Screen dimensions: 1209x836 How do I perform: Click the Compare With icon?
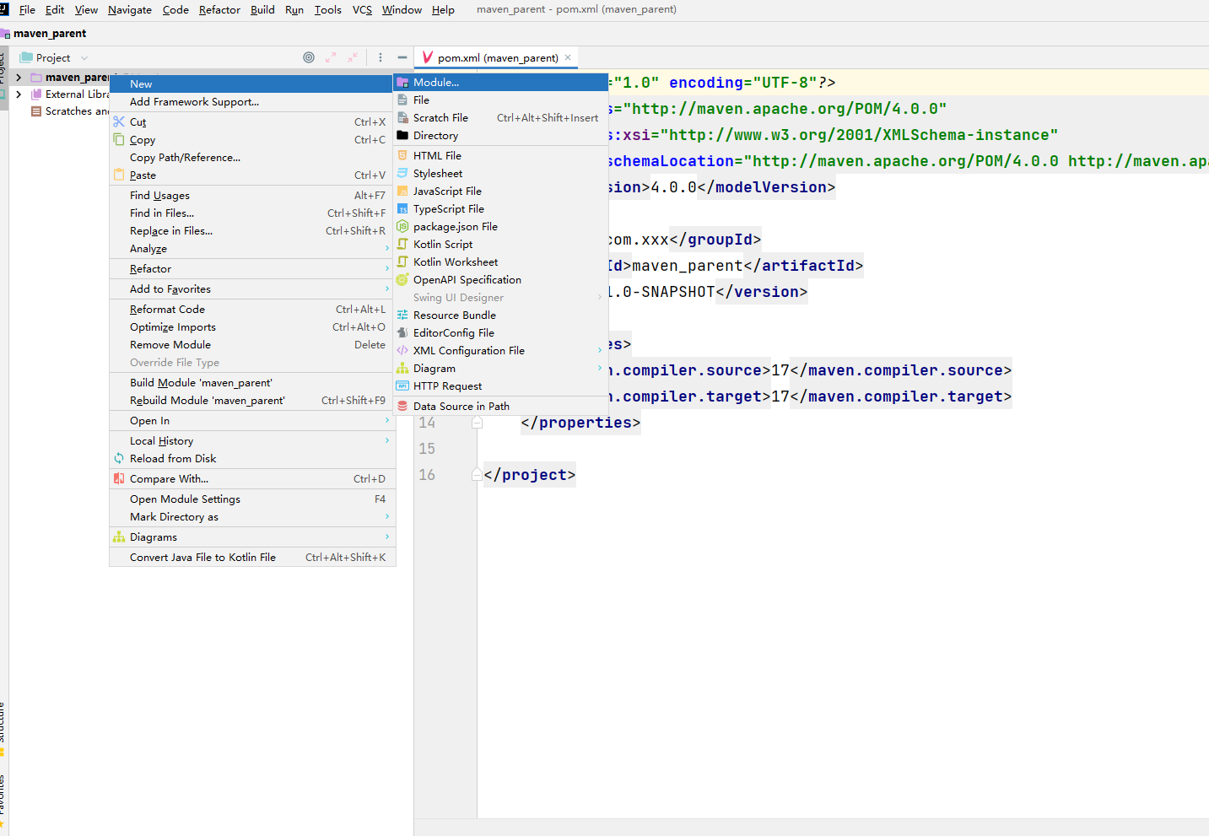tap(119, 479)
